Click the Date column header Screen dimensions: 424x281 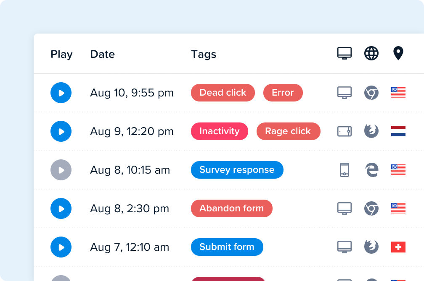(x=103, y=54)
